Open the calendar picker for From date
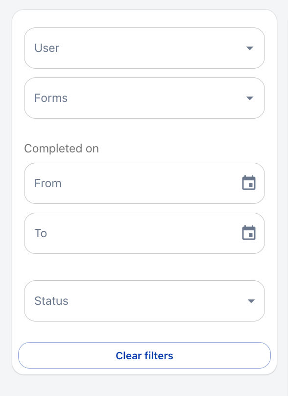 pos(249,183)
